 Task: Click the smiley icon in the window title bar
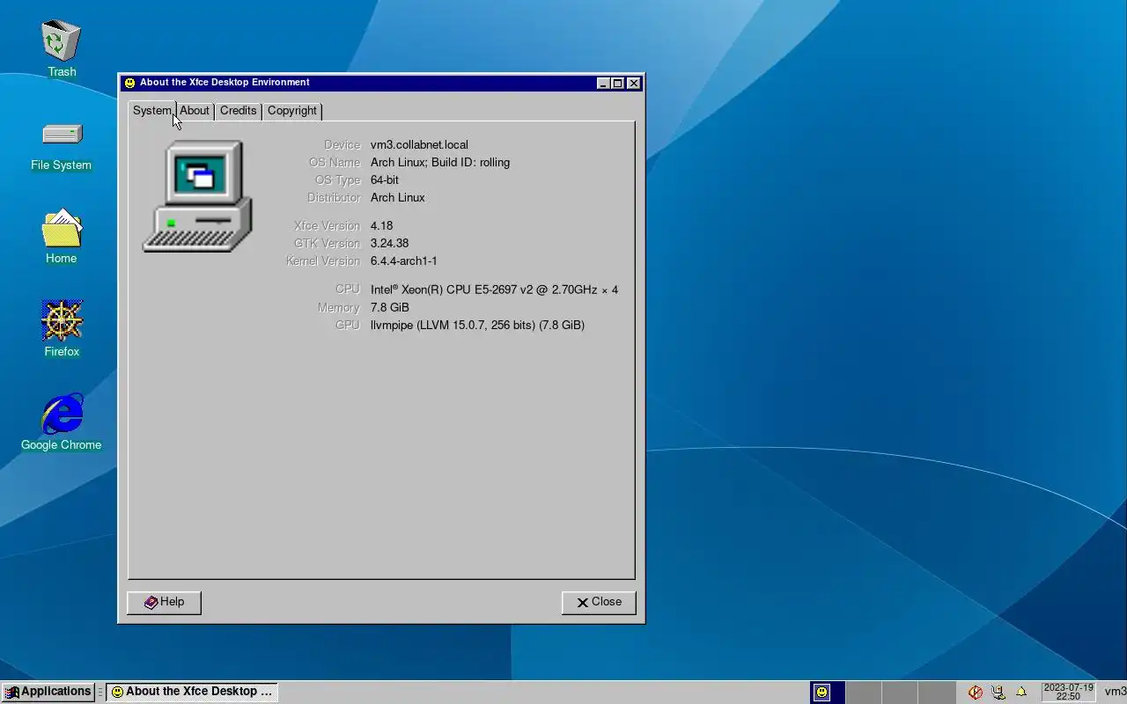coord(129,83)
